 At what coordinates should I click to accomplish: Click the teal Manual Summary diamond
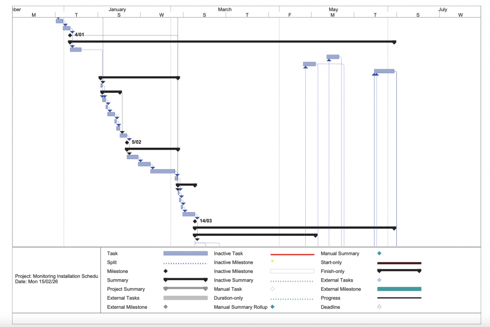pos(379,253)
